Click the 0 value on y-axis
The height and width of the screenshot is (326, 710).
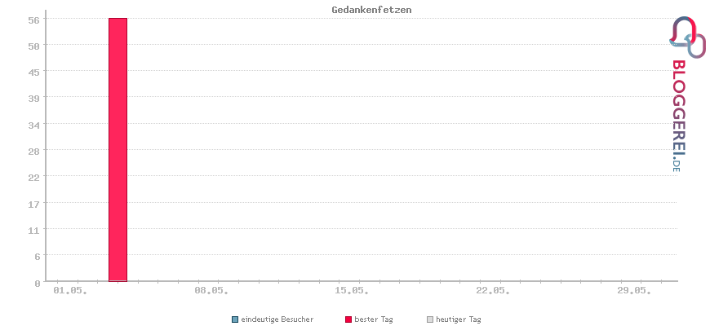tap(38, 283)
